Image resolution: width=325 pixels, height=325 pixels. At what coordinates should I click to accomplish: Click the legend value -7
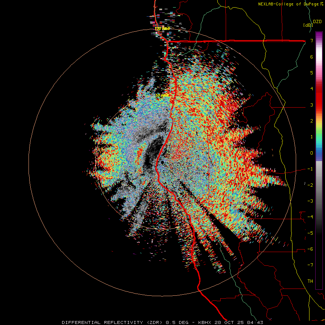pyautogui.click(x=310, y=265)
